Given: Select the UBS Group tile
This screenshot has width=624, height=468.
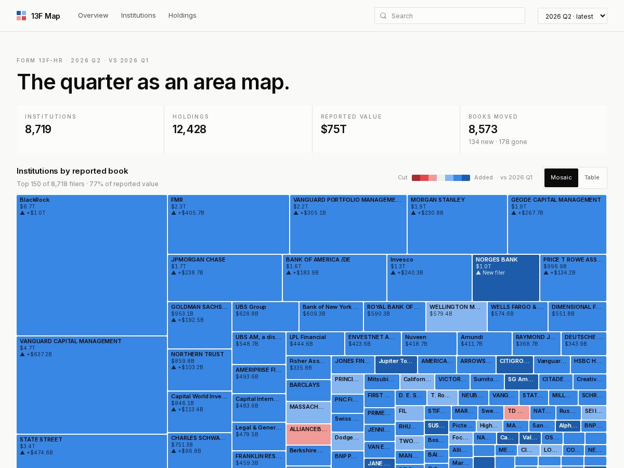Looking at the screenshot, I should (265, 317).
